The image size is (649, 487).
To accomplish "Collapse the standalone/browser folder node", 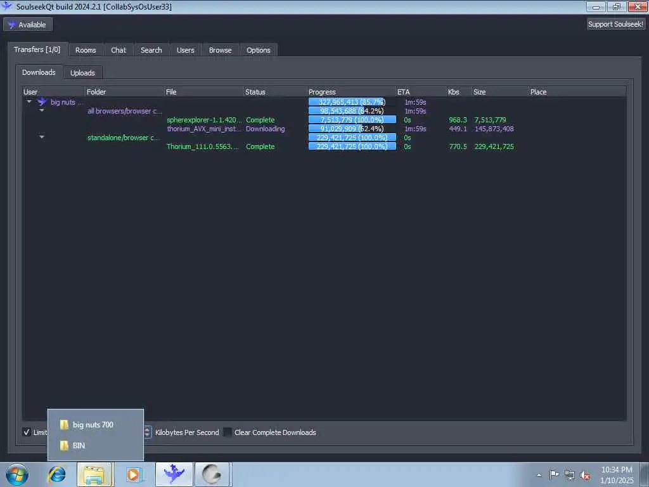I will [42, 137].
